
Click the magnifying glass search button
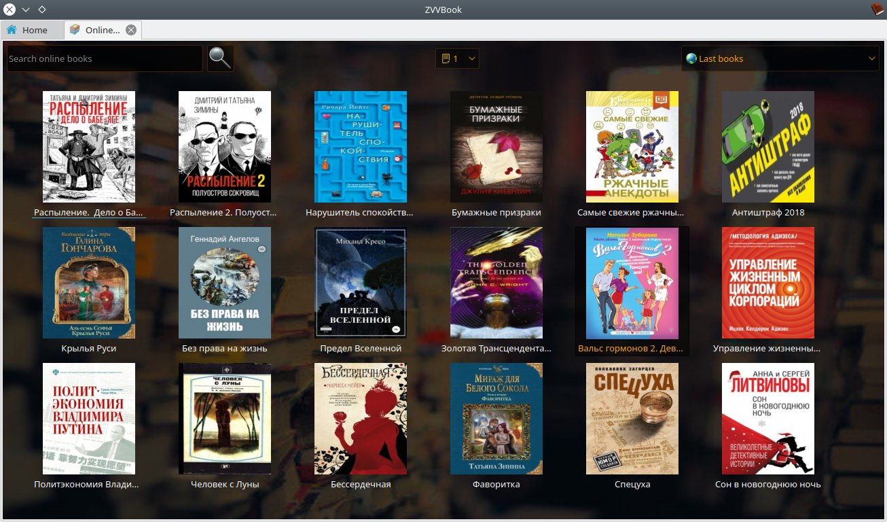coord(221,58)
